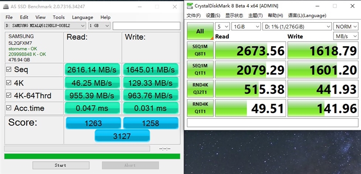Image resolution: width=361 pixels, height=174 pixels.
Task: Uncheck the Seq test checkbox
Action: (x=9, y=69)
